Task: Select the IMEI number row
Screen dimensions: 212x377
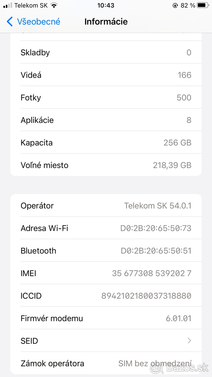Action: point(106,273)
